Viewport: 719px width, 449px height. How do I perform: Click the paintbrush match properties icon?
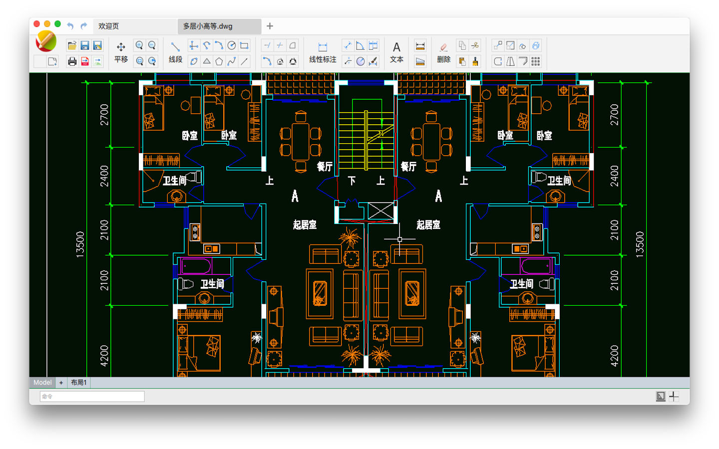[475, 61]
